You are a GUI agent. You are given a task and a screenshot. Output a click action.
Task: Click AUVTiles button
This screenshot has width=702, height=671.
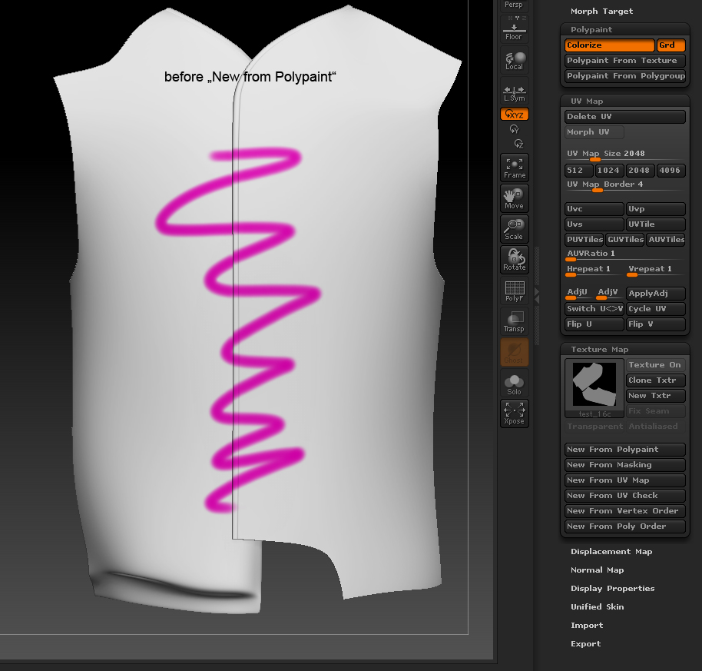coord(666,240)
